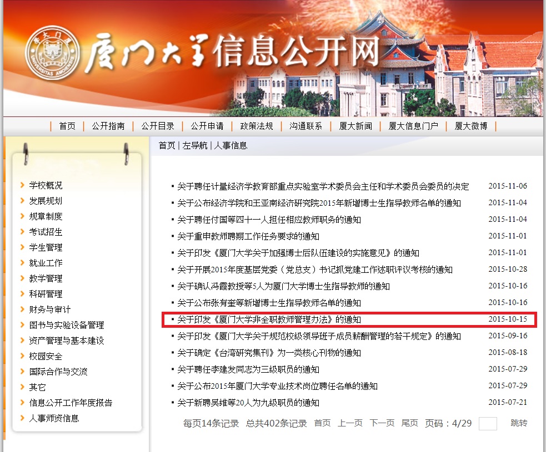This screenshot has height=452, width=546.
Task: Click the arrow icon beside 学校概况
Action: (22, 185)
